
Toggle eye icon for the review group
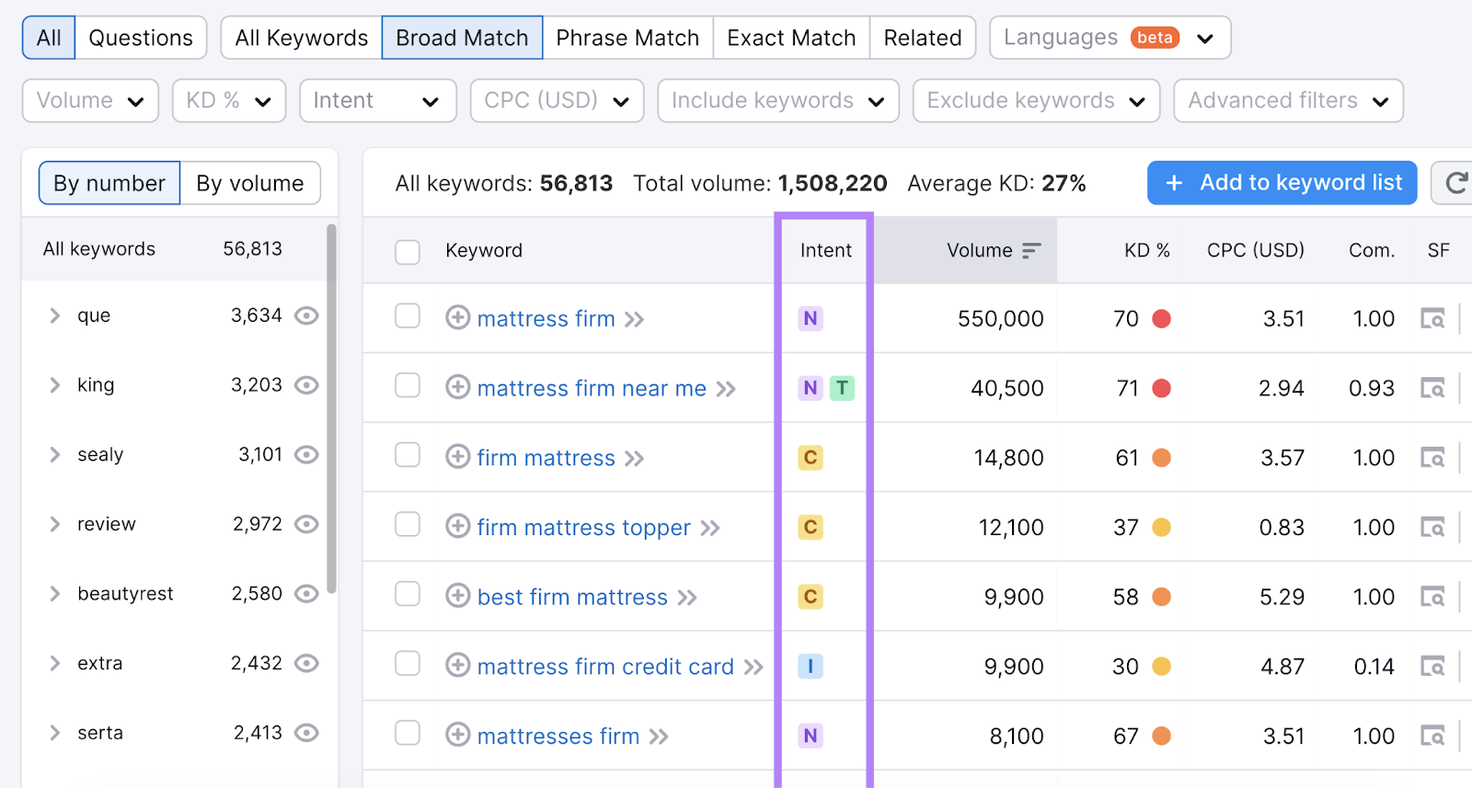(306, 524)
